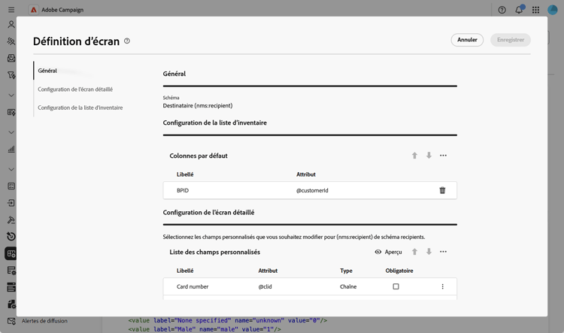This screenshot has height=333, width=564.
Task: Move custom field up in personalized fields list
Action: [414, 252]
